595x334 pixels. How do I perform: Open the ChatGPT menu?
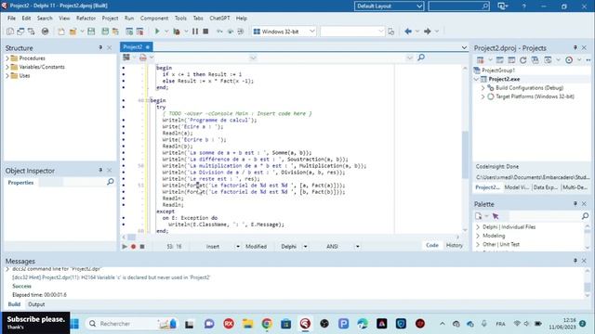point(219,19)
